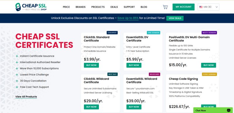The height and width of the screenshot is (113, 234).
Task: Open the PRICE menu
Action: click(66, 7)
